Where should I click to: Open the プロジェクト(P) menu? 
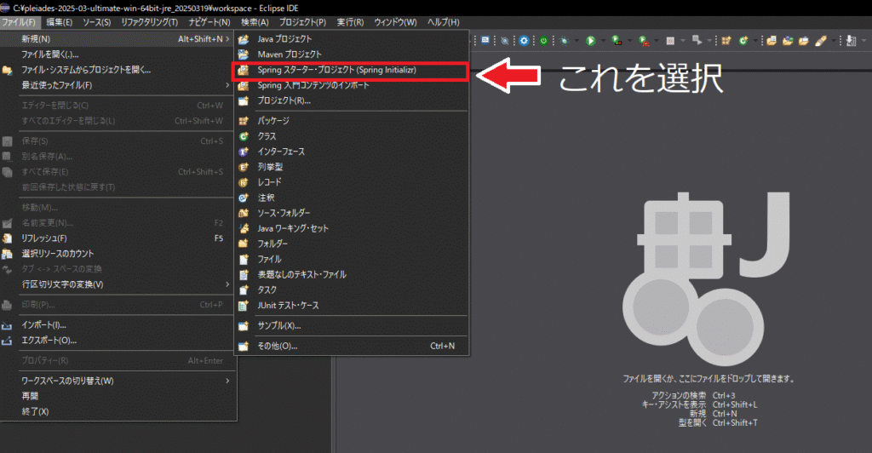(302, 22)
